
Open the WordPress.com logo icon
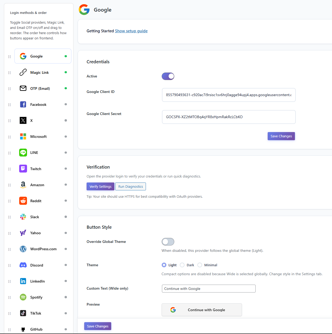pos(23,249)
